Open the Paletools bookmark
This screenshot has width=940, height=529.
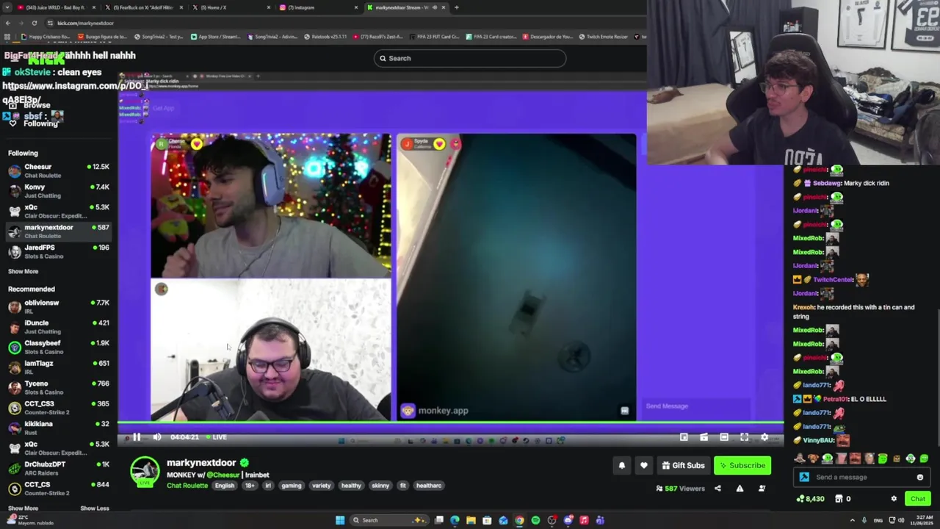[x=325, y=37]
